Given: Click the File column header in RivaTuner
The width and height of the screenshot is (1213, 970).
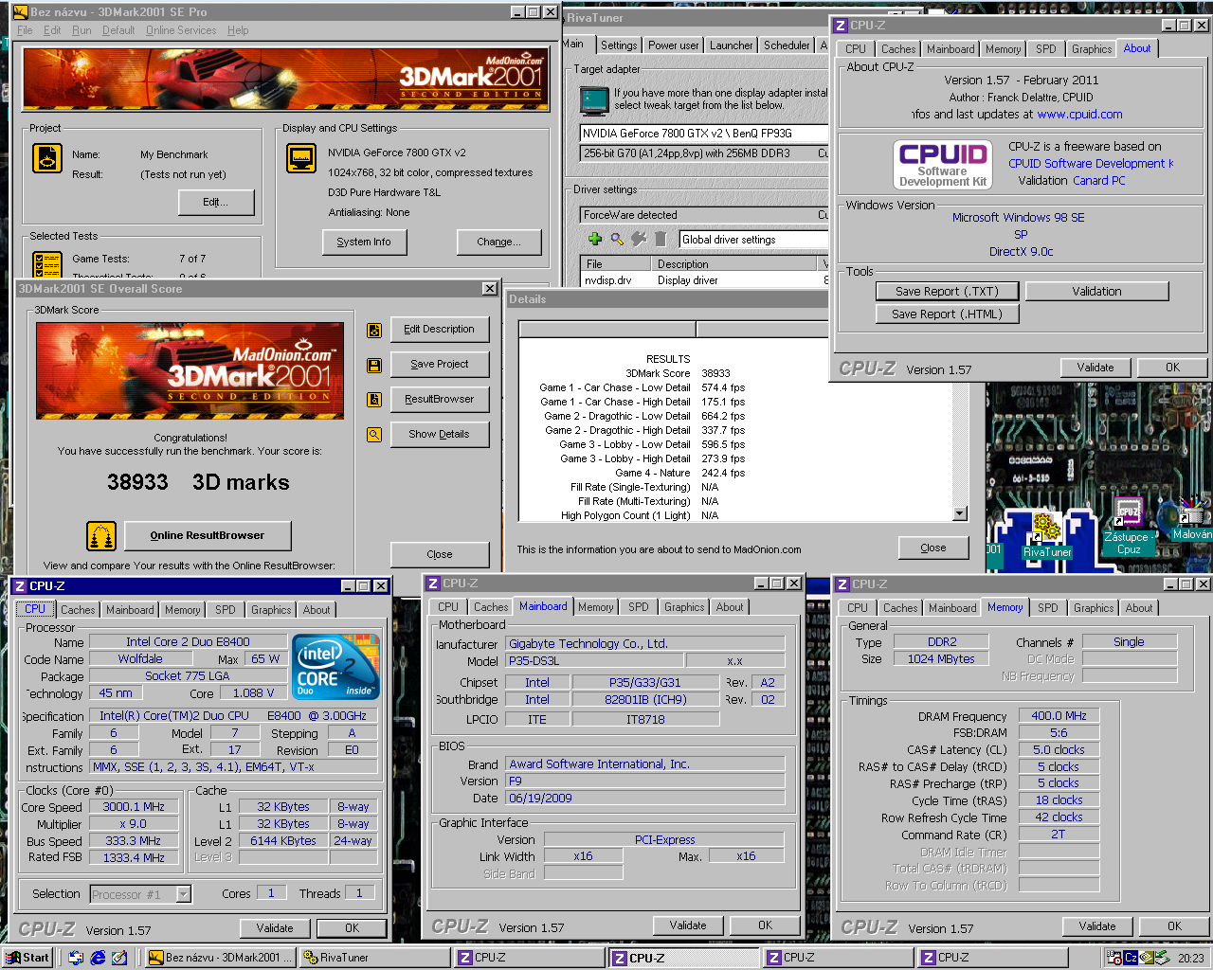Looking at the screenshot, I should [x=616, y=264].
